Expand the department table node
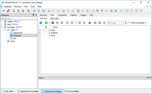The height and width of the screenshot is (94, 152). (8, 33)
